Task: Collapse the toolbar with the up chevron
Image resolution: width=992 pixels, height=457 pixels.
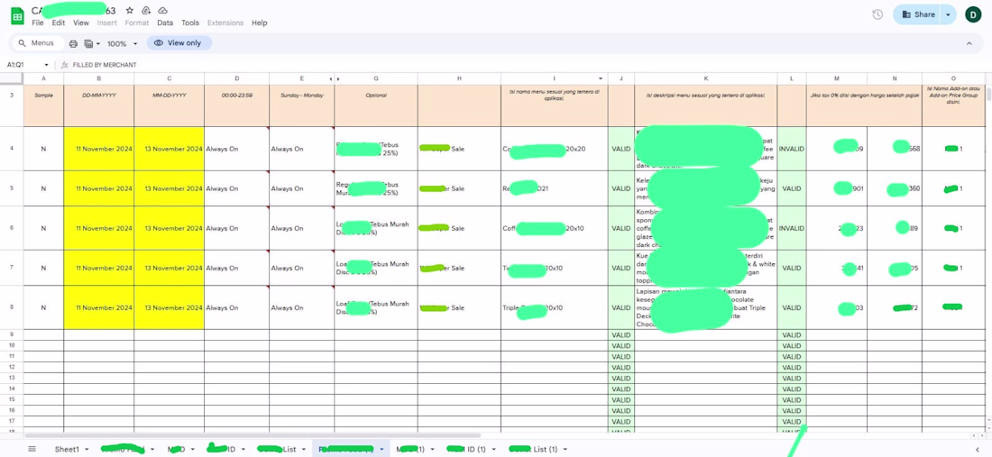Action: [969, 43]
